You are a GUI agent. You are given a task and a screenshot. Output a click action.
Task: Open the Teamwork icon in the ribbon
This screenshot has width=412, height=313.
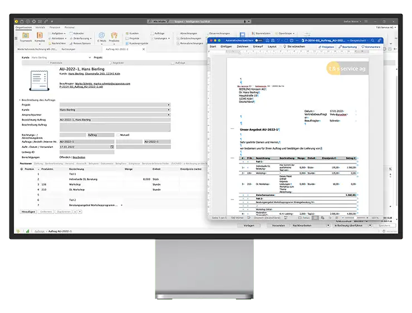pos(26,36)
